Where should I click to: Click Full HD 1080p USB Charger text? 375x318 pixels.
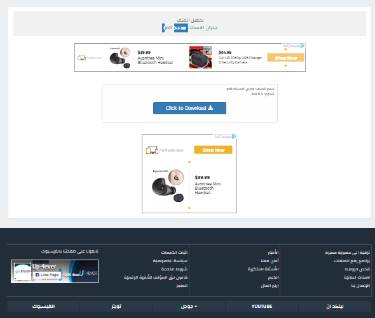(x=240, y=60)
